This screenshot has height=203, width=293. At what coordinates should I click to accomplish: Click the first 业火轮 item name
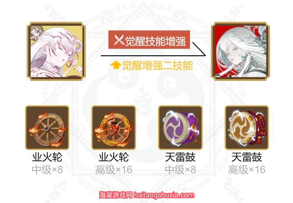coord(47,157)
